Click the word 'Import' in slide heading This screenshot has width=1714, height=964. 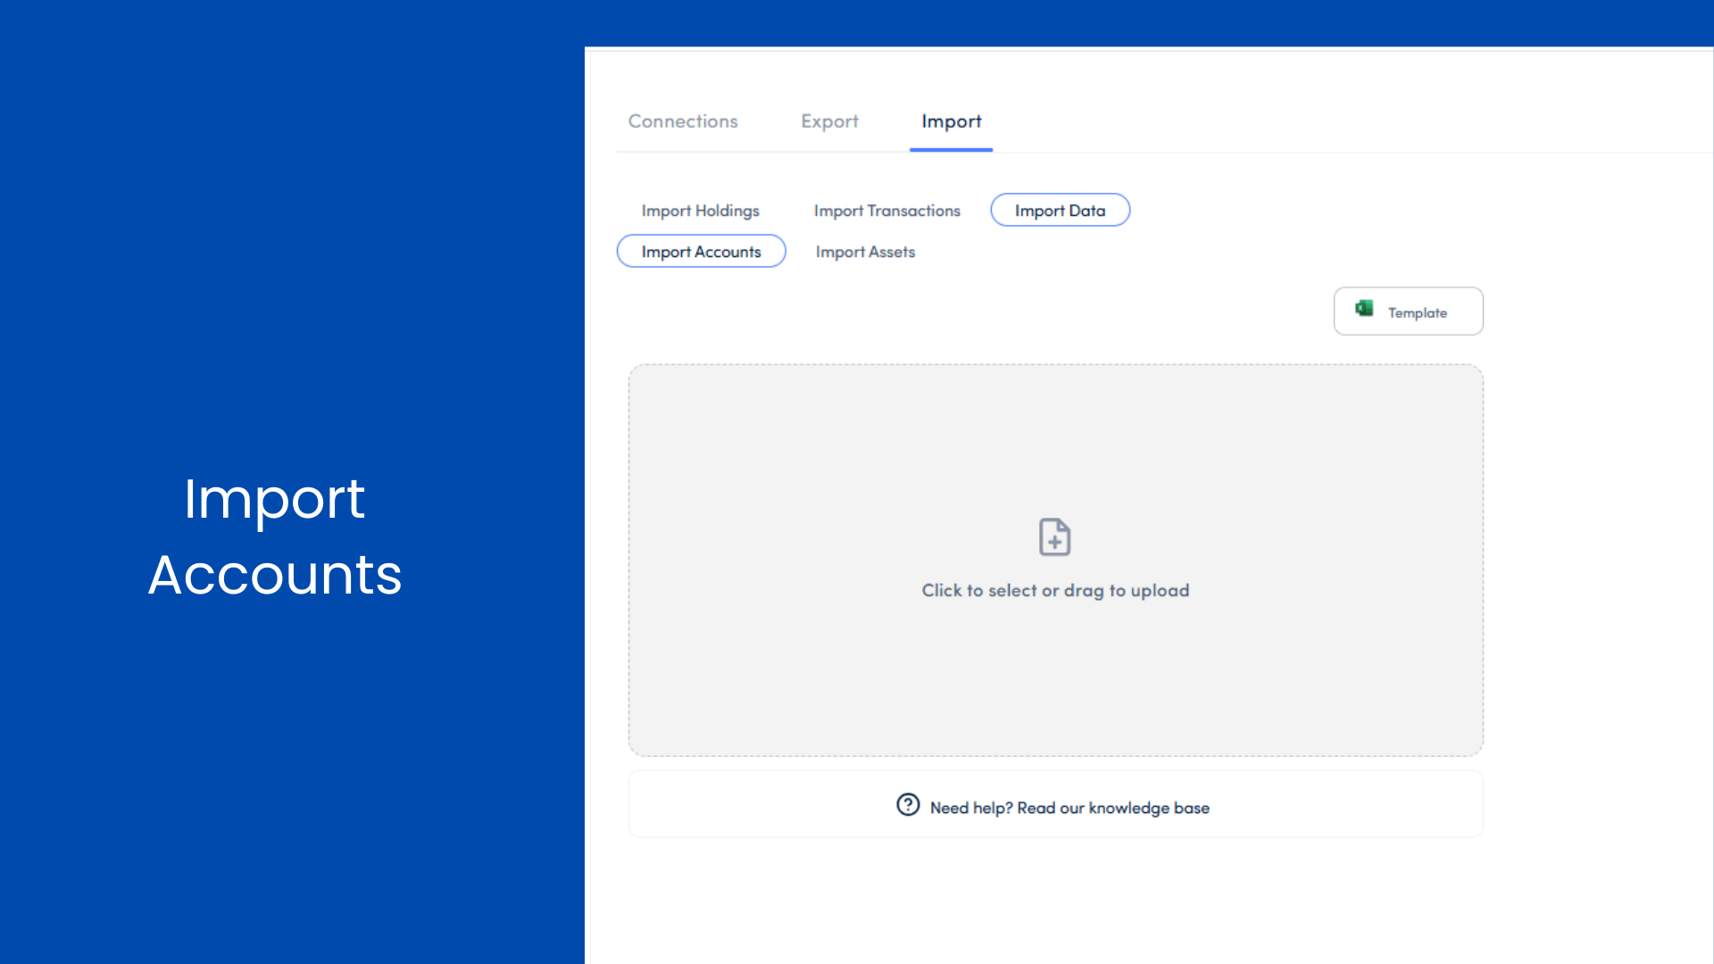click(274, 498)
